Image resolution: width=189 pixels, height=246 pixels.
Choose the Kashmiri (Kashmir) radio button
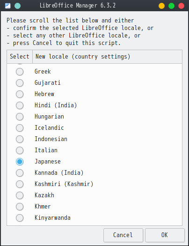coord(20,184)
